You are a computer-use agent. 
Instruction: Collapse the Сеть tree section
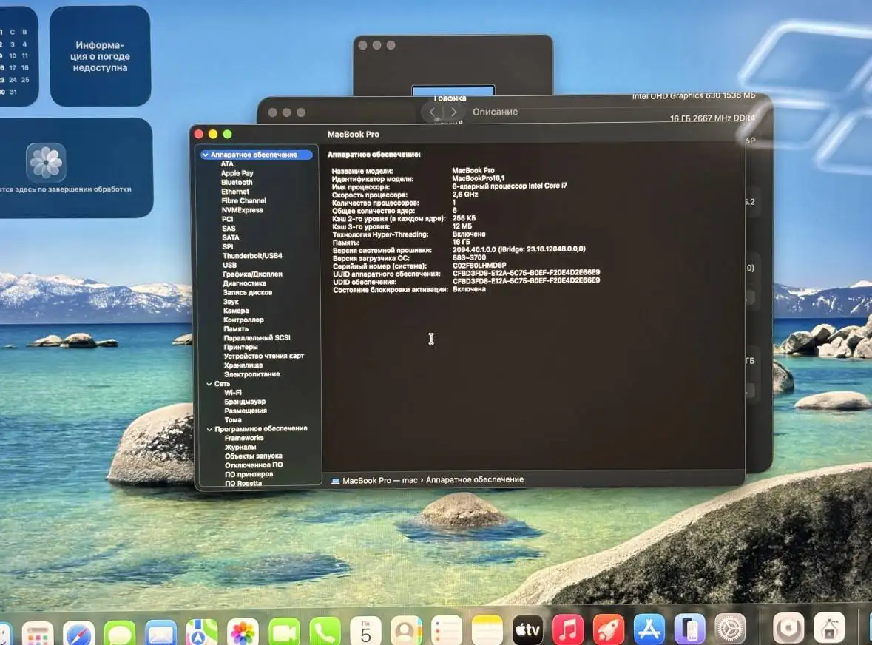point(209,384)
